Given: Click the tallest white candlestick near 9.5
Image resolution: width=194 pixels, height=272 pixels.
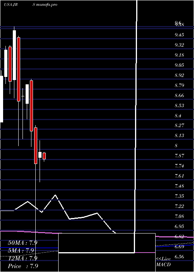Looking at the screenshot, I should click(x=14, y=55).
